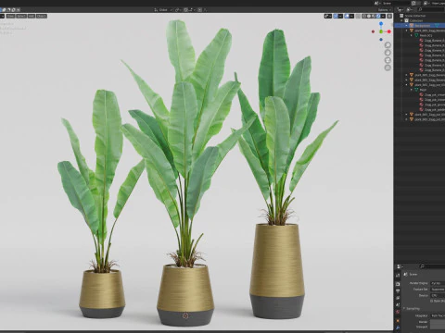Open the viewport Select menu
The image size is (445, 333).
click(x=21, y=16)
